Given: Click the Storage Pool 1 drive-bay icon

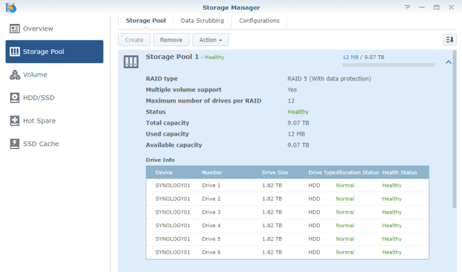Looking at the screenshot, I should 131,62.
